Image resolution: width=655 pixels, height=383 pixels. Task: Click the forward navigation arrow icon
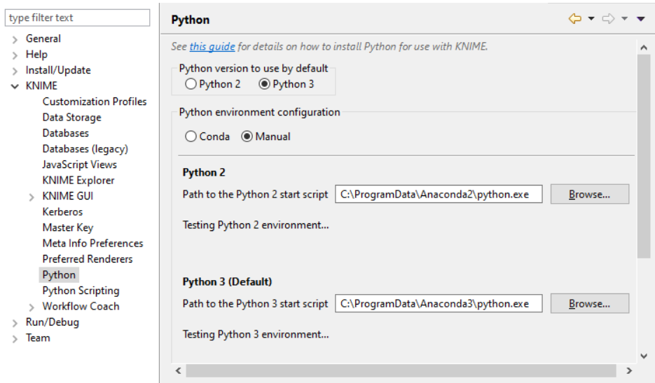pos(607,19)
